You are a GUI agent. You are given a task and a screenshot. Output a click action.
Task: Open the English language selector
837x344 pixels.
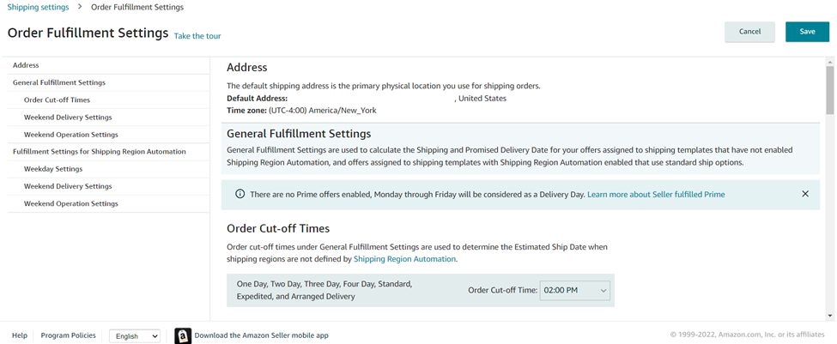tap(135, 336)
